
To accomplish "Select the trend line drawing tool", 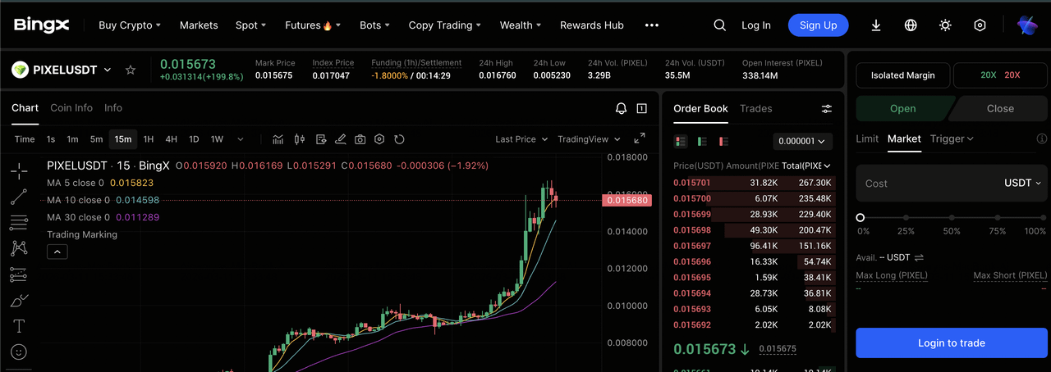I will tap(19, 197).
